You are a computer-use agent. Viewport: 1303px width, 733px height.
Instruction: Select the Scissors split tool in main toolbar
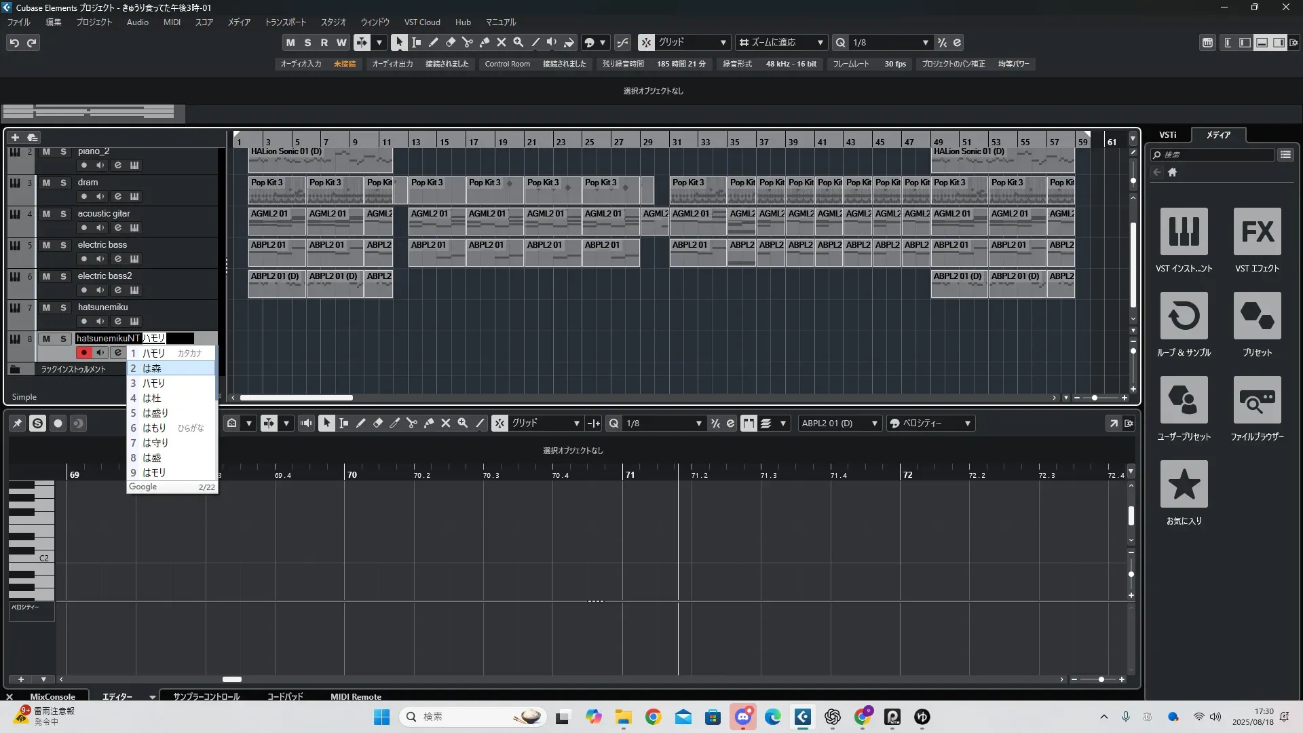coord(468,43)
